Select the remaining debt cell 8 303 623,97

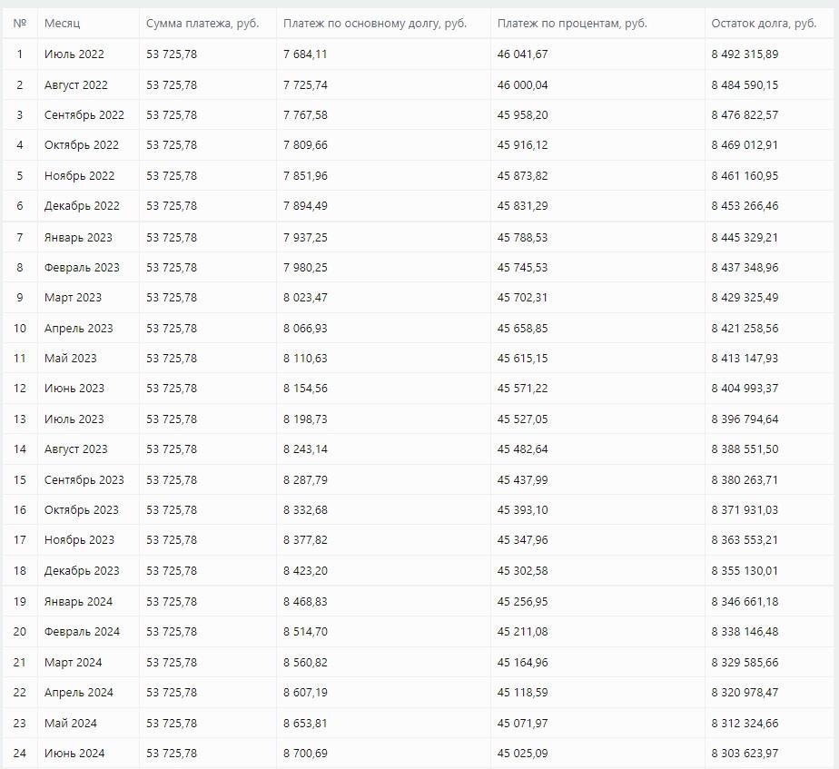pos(745,754)
